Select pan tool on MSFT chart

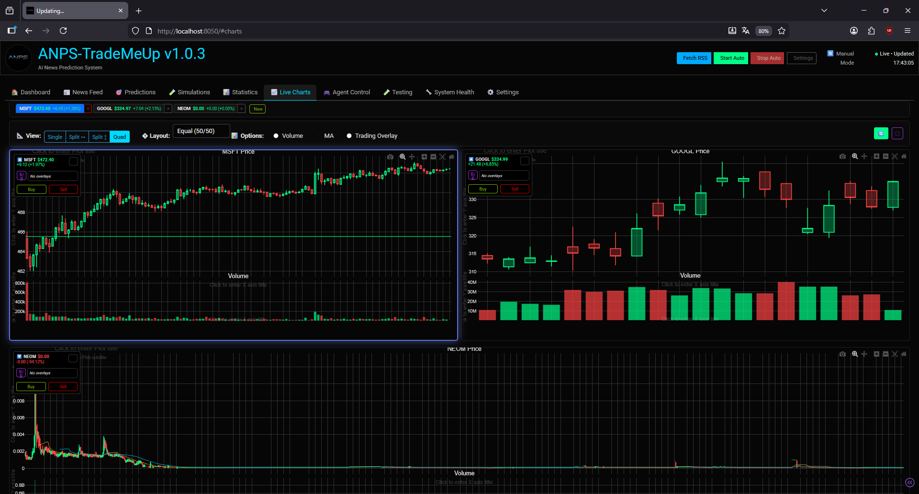coord(412,157)
